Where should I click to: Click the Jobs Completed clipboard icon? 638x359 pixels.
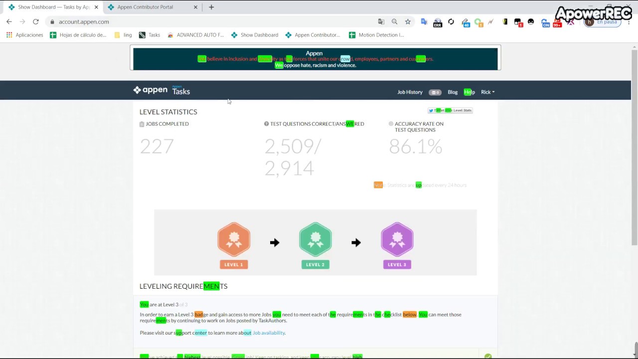point(142,124)
